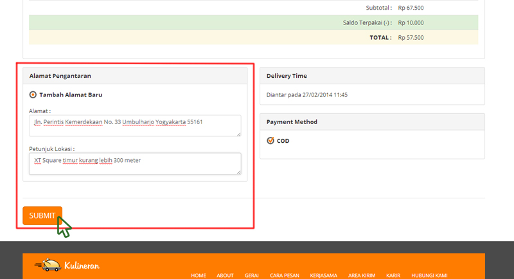The width and height of the screenshot is (514, 279).
Task: Click inside the Alamat text area
Action: pos(135,125)
